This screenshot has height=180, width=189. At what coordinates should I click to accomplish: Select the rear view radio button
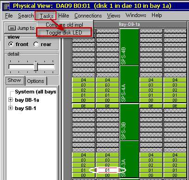pos(36,44)
